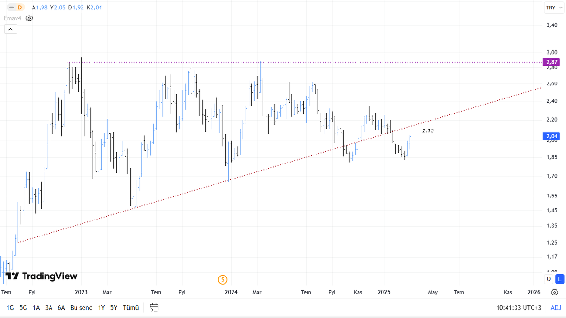566x318 pixels.
Task: Collapse the indicator legend with the chevron
Action: coord(10,29)
